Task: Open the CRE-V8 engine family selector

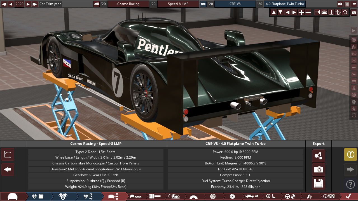Action: (x=235, y=4)
